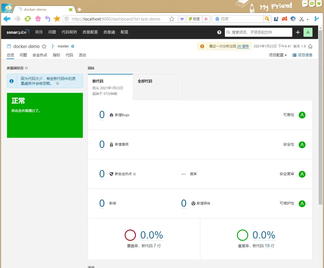Click the add branch plus icon beside master

point(73,46)
